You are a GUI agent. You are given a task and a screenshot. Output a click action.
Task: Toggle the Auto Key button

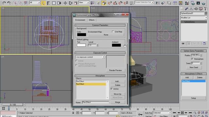[148, 113]
